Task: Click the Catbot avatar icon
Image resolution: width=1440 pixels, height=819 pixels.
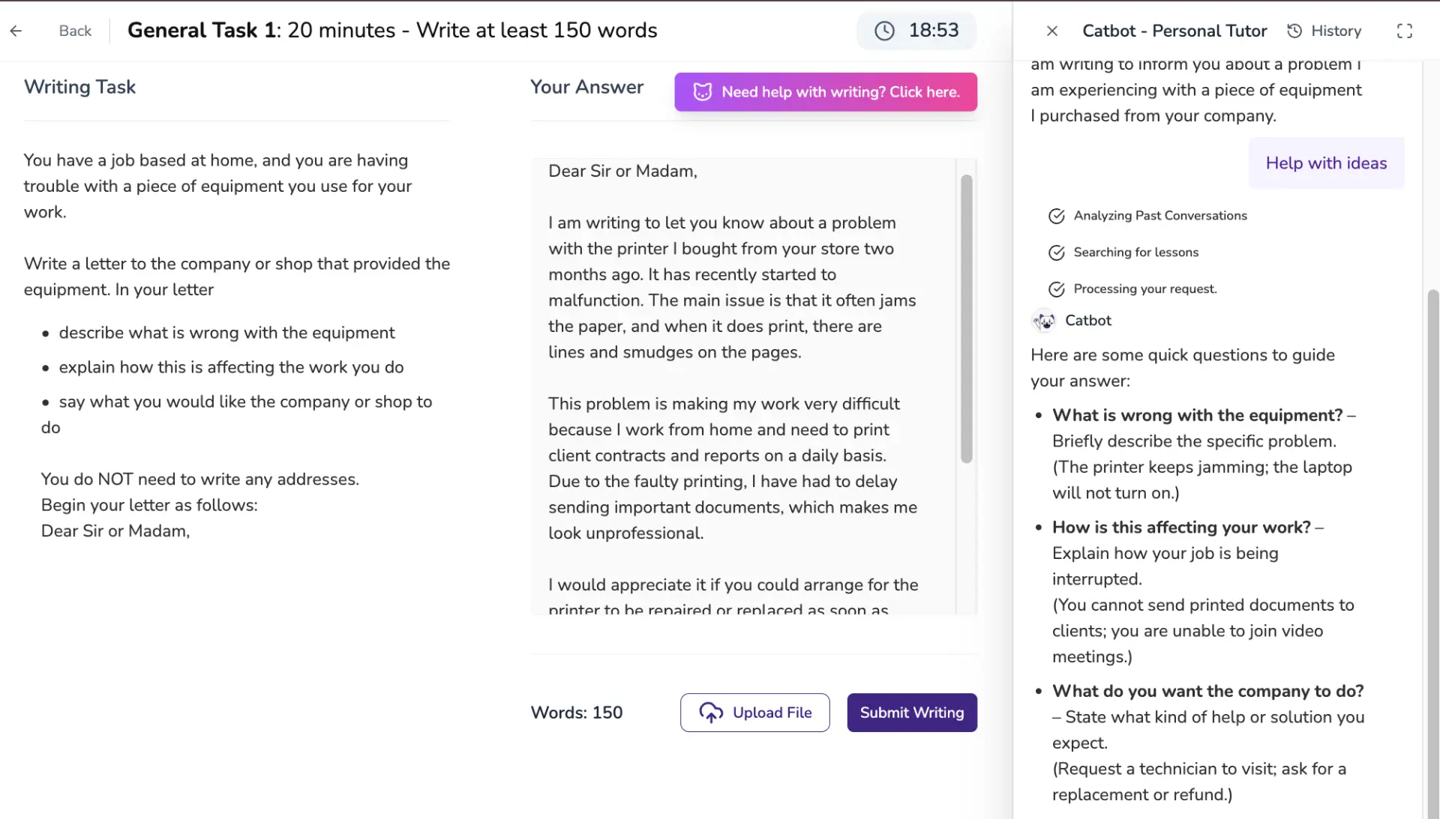Action: [x=1043, y=321]
